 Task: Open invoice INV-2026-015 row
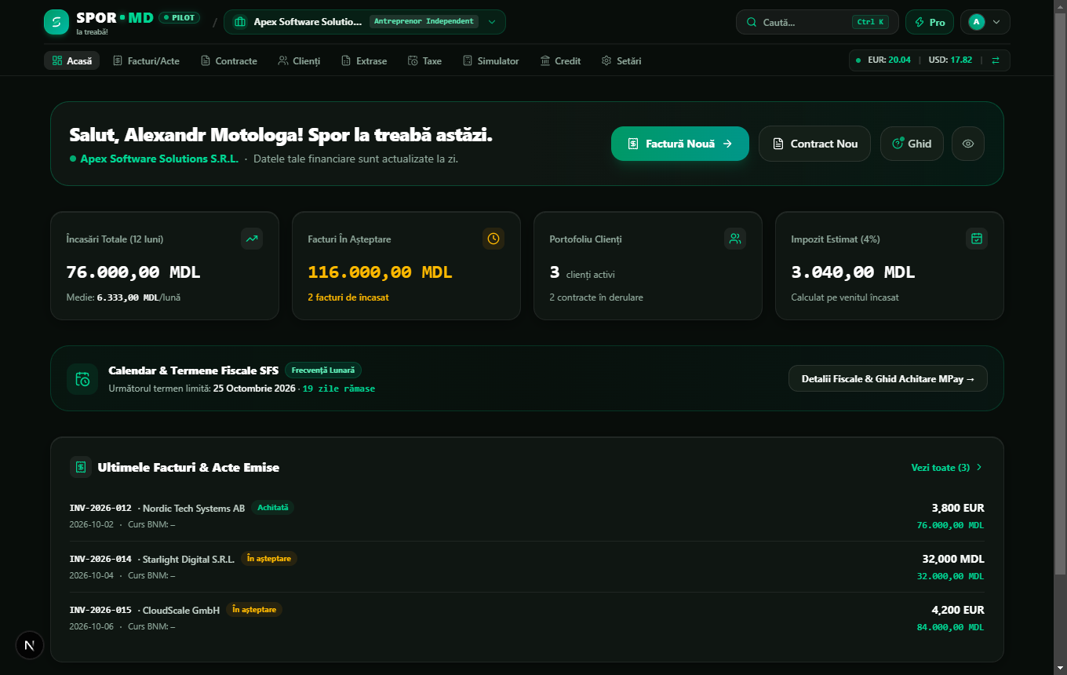[x=526, y=618]
